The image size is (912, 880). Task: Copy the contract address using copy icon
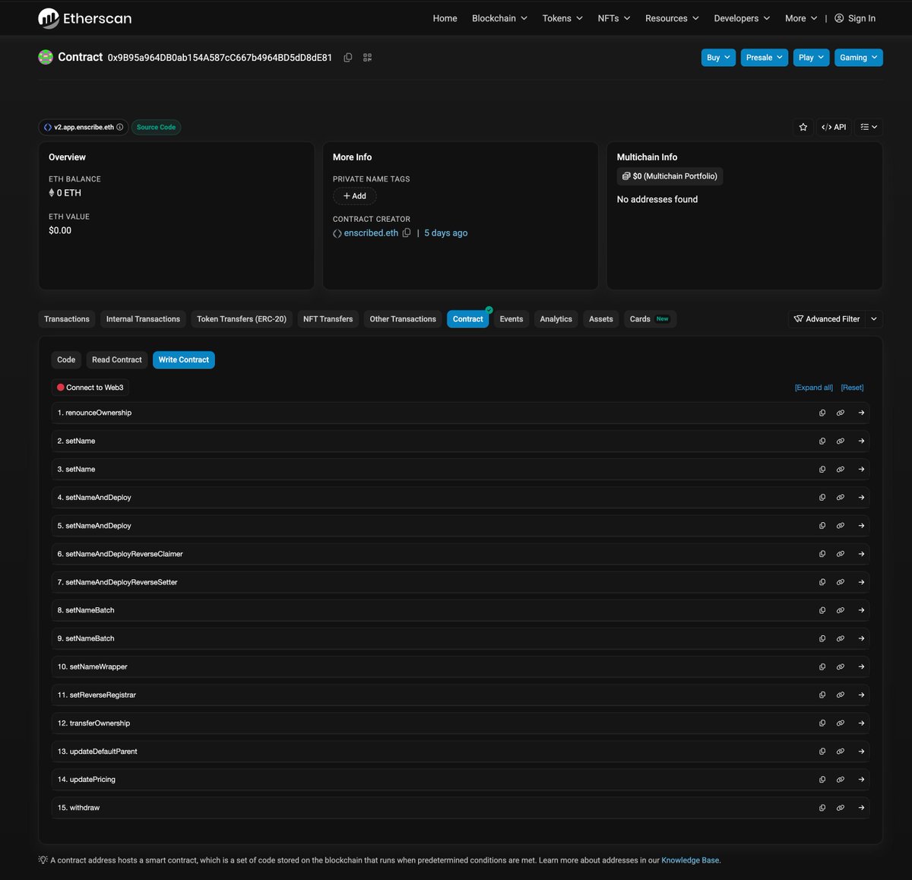pos(348,57)
